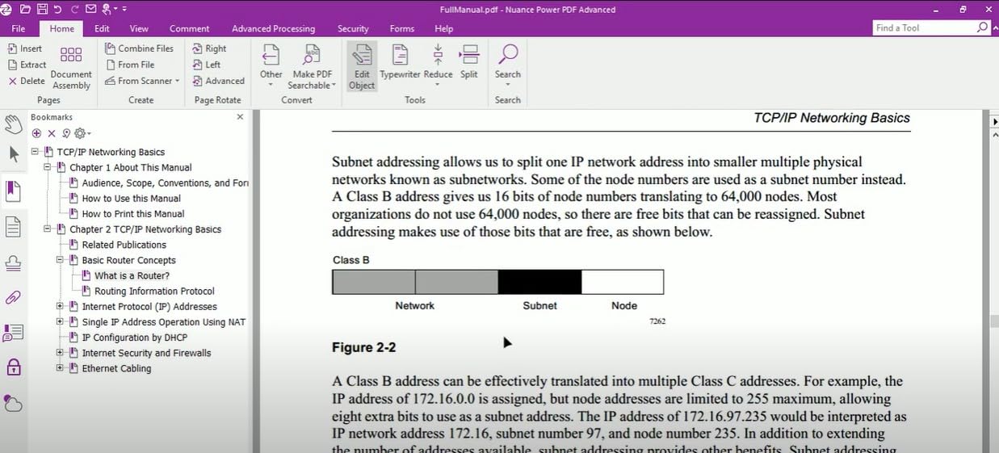Go to What is a Router? bookmark
999x453 pixels.
point(132,275)
